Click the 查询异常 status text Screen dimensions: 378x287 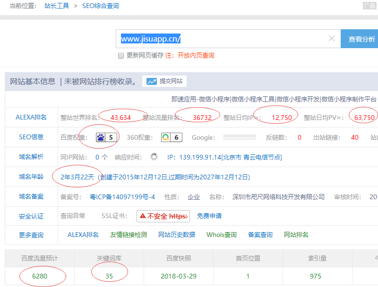pyautogui.click(x=73, y=216)
